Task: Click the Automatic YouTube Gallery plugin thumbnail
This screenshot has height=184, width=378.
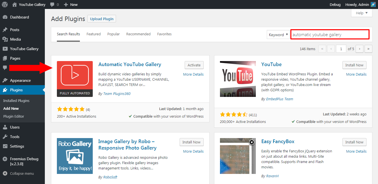Action: click(x=75, y=79)
